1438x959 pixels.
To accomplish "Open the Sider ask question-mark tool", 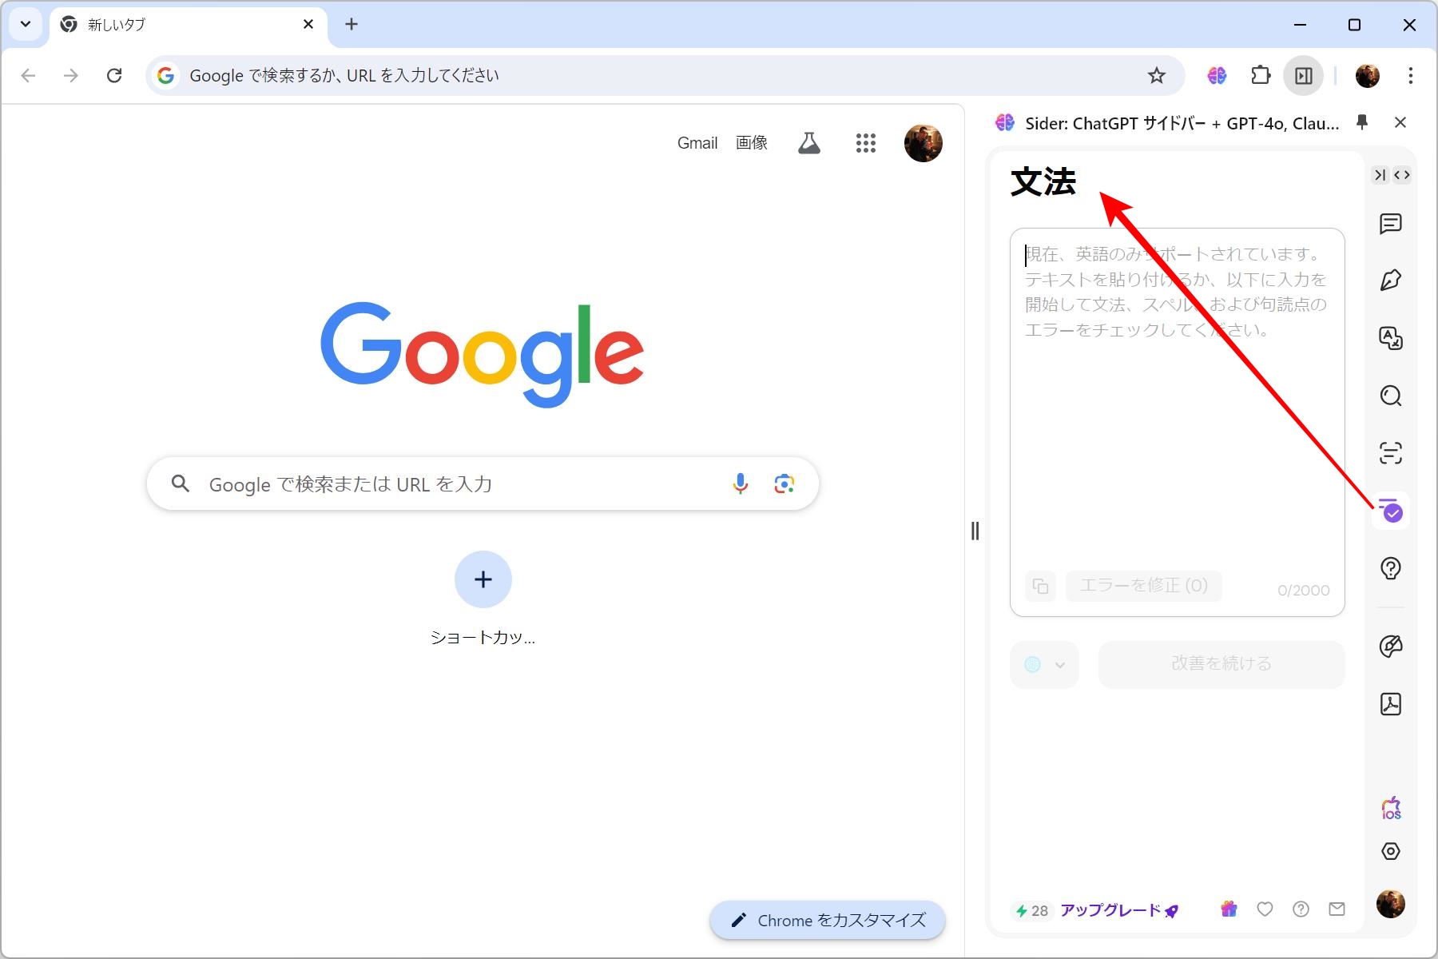I will click(1391, 568).
